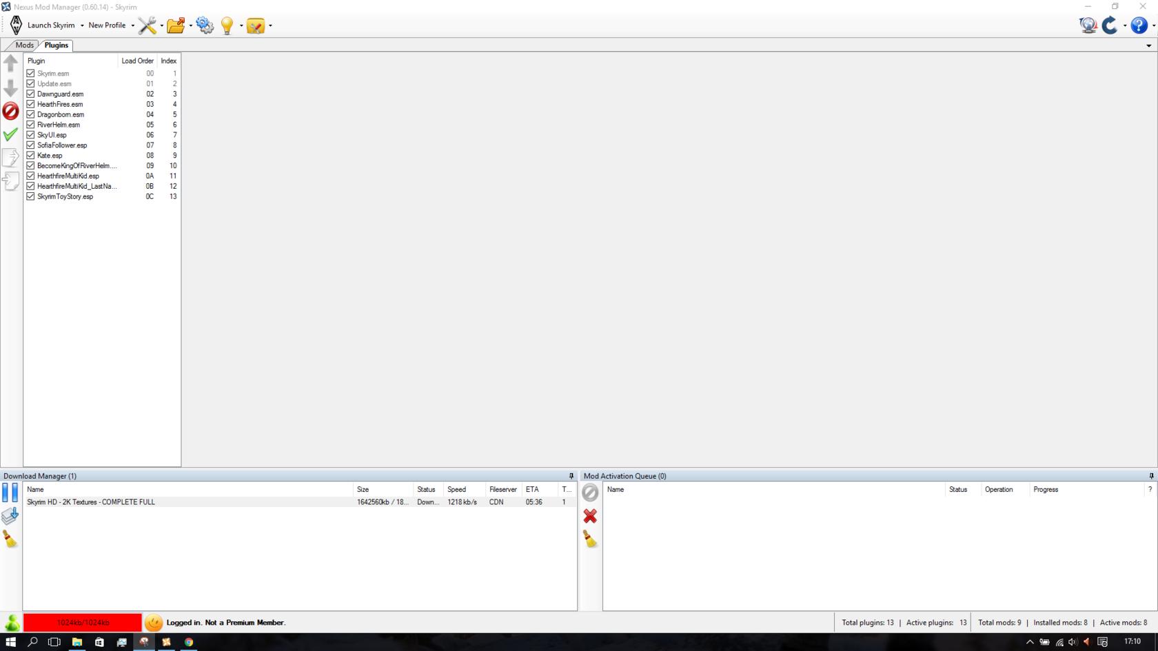This screenshot has width=1158, height=651.
Task: Sort plugins by the Load Order column header
Action: click(138, 61)
